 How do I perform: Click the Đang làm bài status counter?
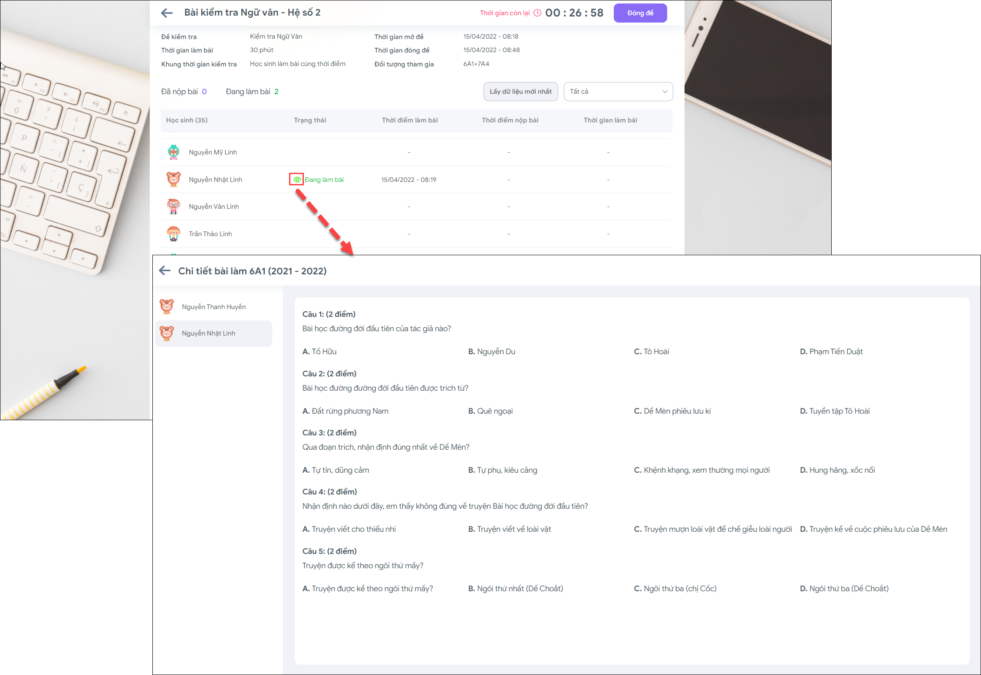(252, 92)
